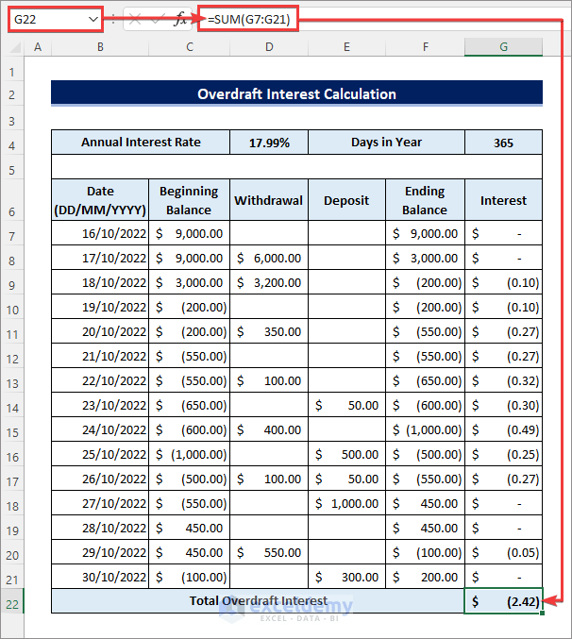Screen dimensions: 572x639
Task: Click the Interest header cell
Action: click(503, 200)
